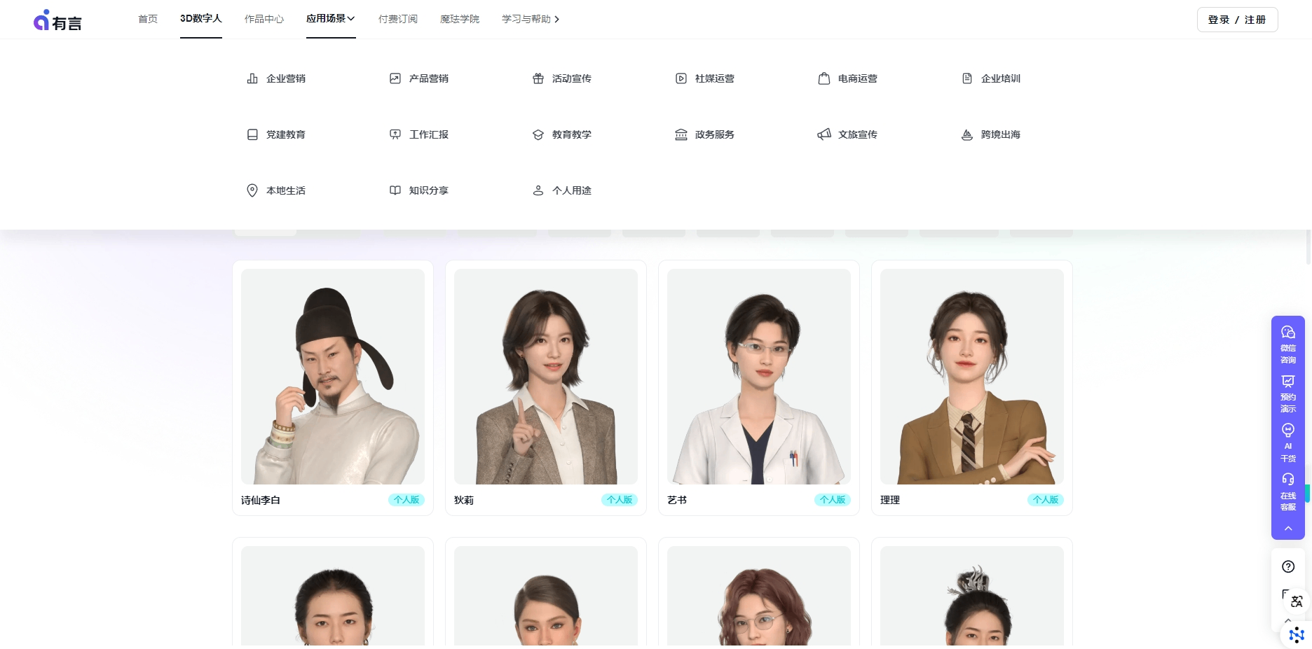Select the 狄莉 avatar thumbnail
The width and height of the screenshot is (1312, 649).
pyautogui.click(x=546, y=377)
